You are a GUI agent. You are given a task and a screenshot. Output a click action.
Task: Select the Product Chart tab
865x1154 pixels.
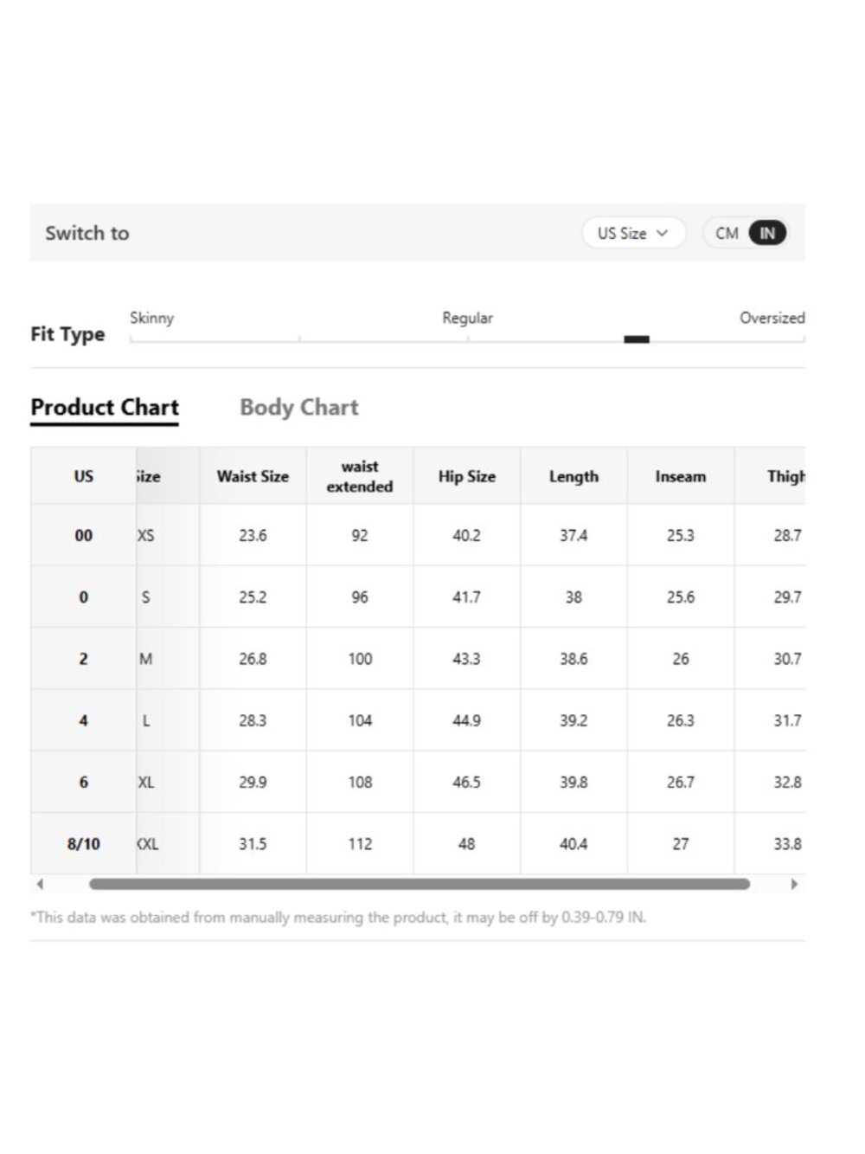point(105,407)
